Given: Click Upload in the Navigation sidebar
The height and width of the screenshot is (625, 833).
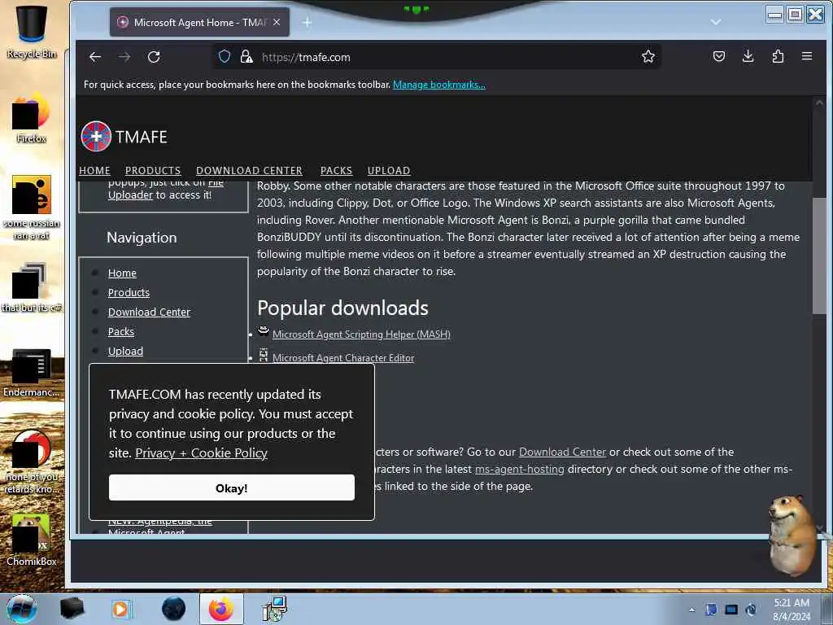Looking at the screenshot, I should click(x=125, y=352).
